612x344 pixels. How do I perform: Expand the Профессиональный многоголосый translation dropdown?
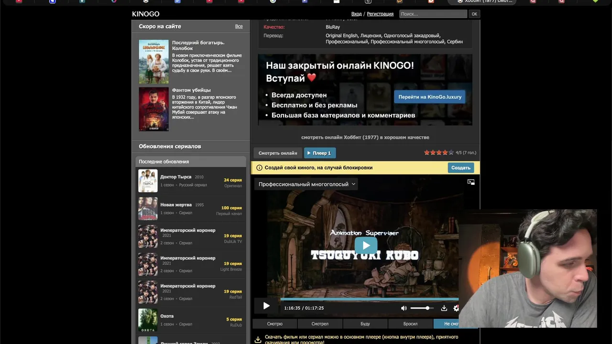pos(307,184)
